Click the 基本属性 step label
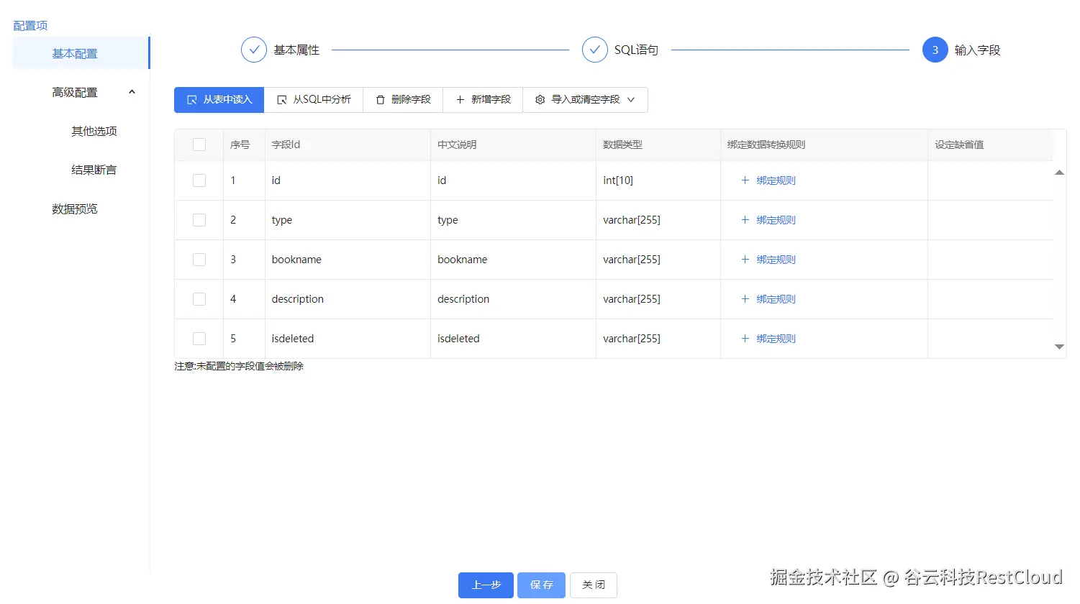 pos(296,50)
